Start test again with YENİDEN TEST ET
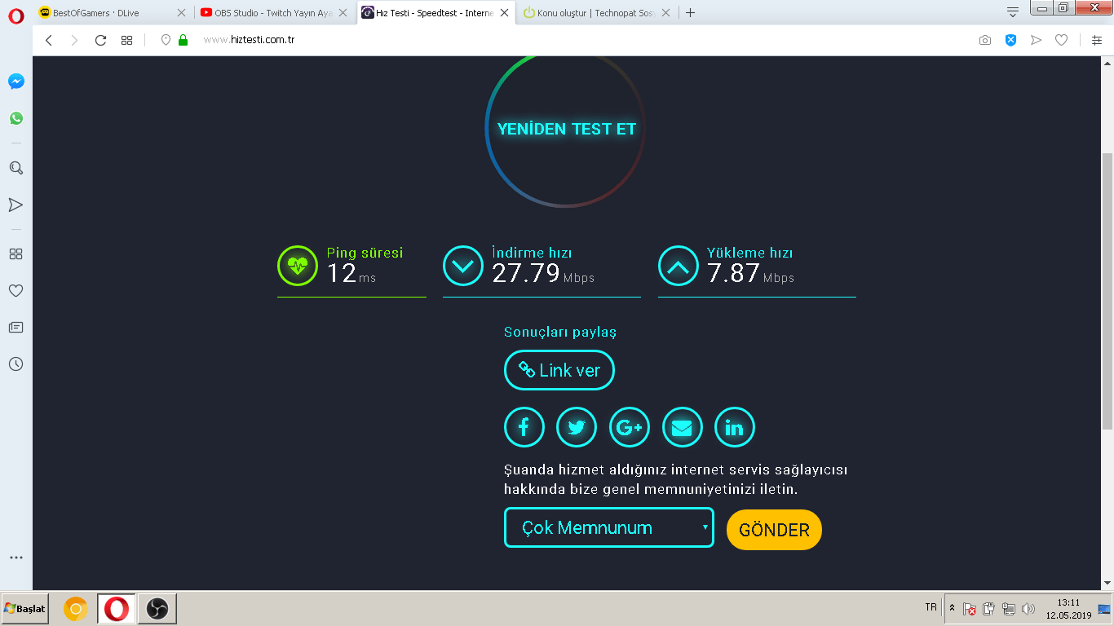The height and width of the screenshot is (626, 1114). (x=566, y=129)
